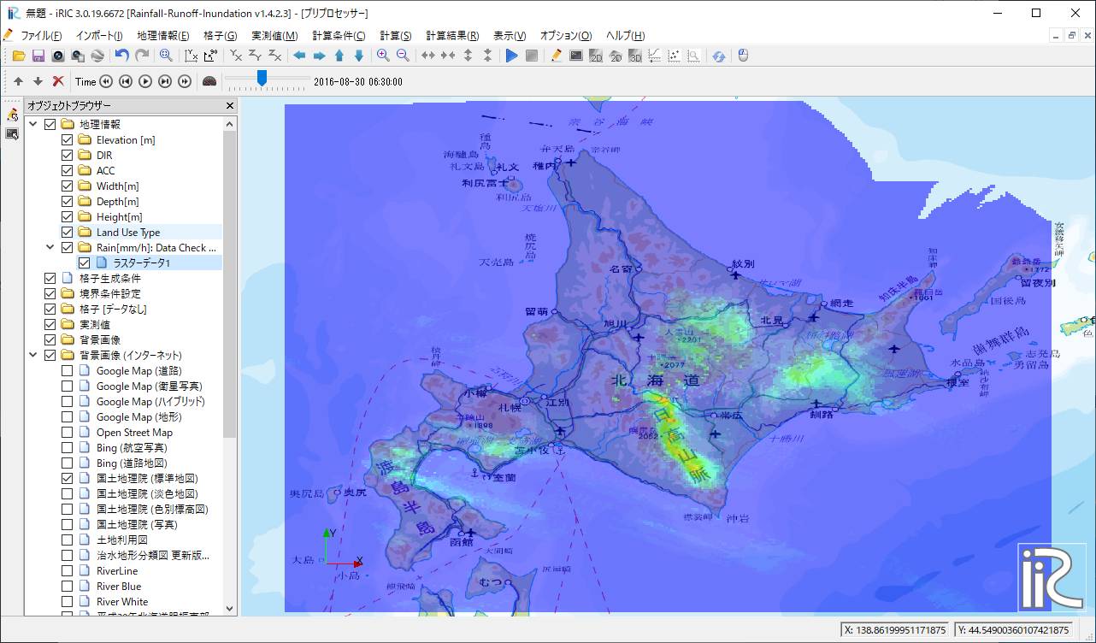Open mouse hint icon in toolbar
The width and height of the screenshot is (1096, 643).
click(x=743, y=56)
